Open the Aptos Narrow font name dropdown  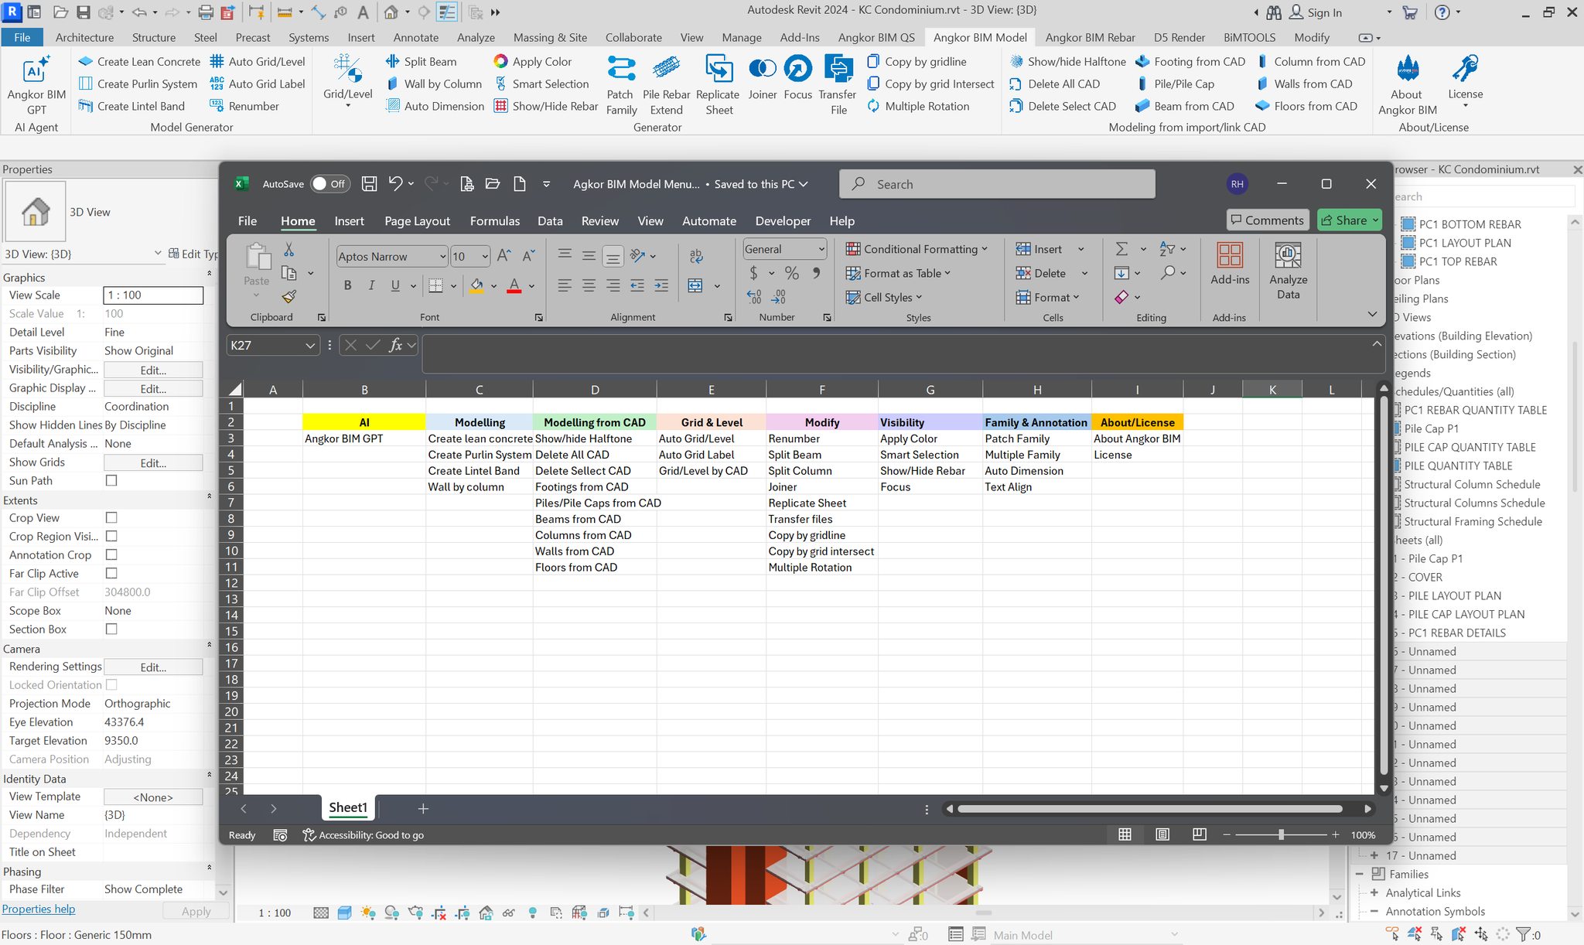[442, 256]
